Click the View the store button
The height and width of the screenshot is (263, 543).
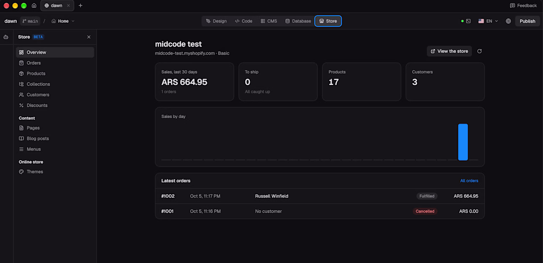coord(449,51)
